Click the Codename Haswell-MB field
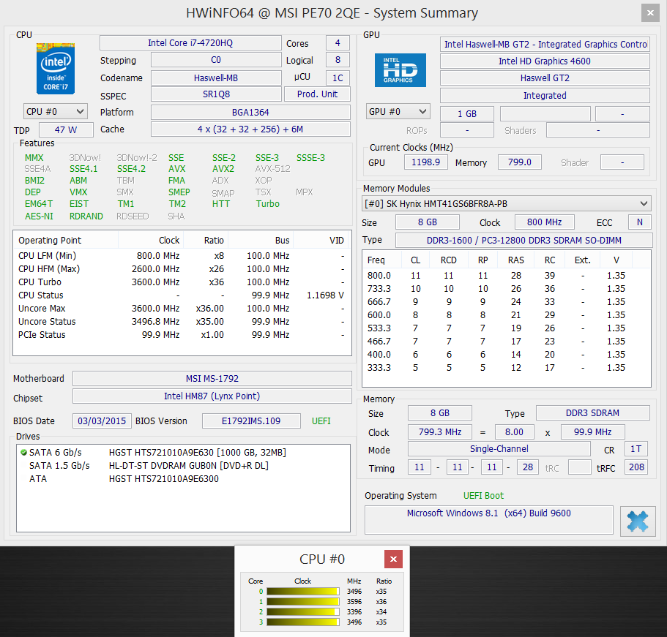Screen dimensions: 667x637 point(216,78)
